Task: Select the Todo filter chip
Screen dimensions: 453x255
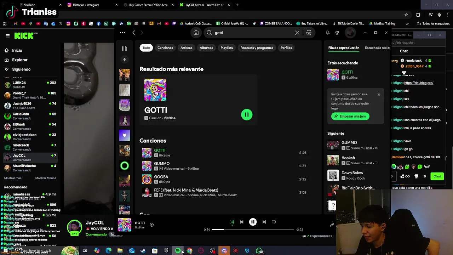Action: tap(146, 48)
